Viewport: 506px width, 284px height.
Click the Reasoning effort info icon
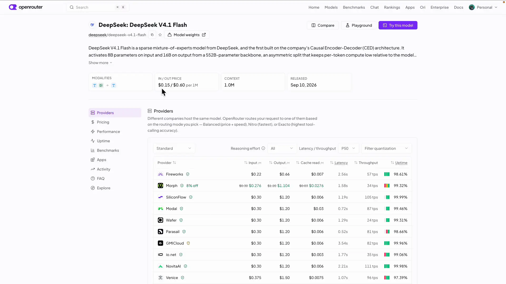click(x=263, y=148)
